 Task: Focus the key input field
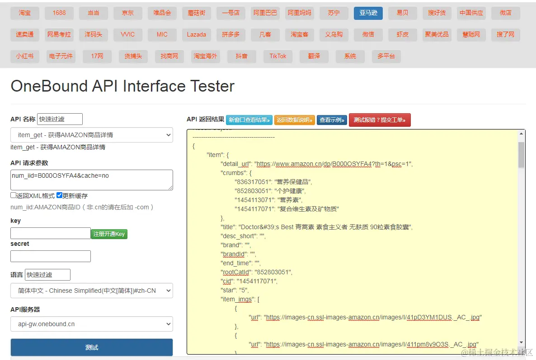point(51,233)
